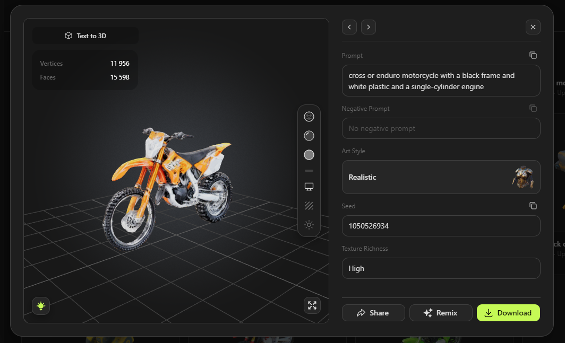Select the flat gray sphere shading mode
Viewport: 565px width, 343px height.
click(309, 155)
